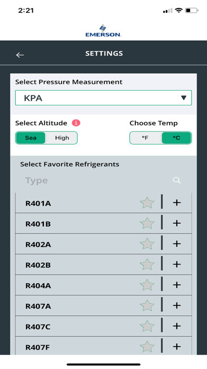
Task: Star the R407C refrigerant
Action: coord(147,326)
